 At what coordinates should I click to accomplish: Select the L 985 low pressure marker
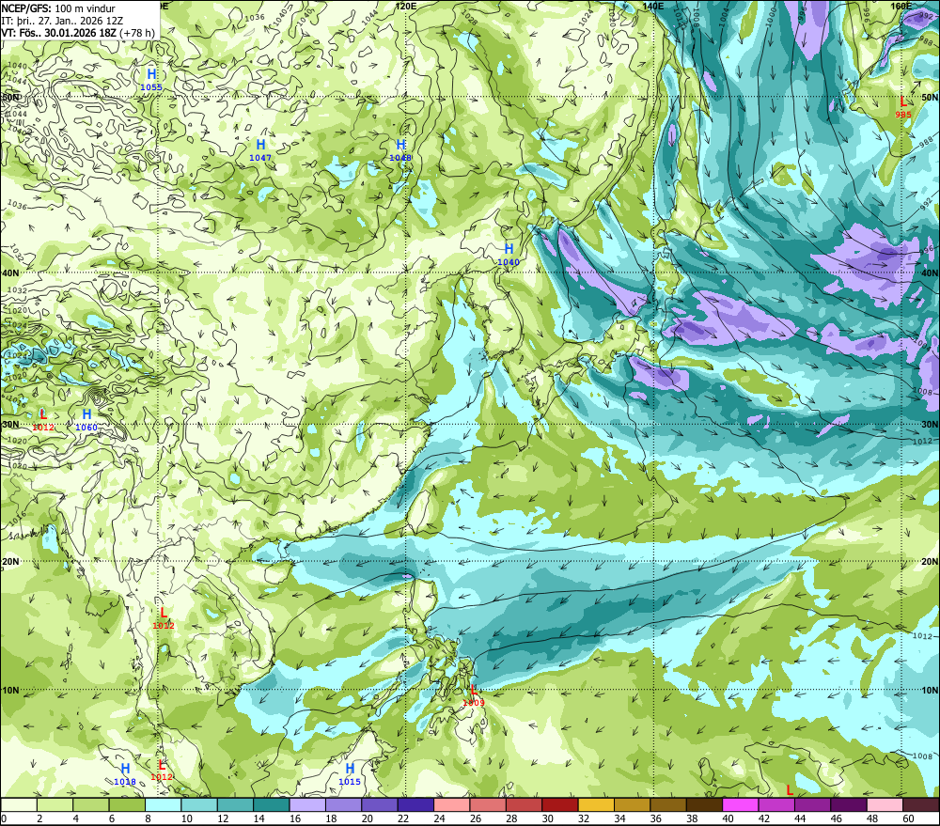(x=903, y=108)
